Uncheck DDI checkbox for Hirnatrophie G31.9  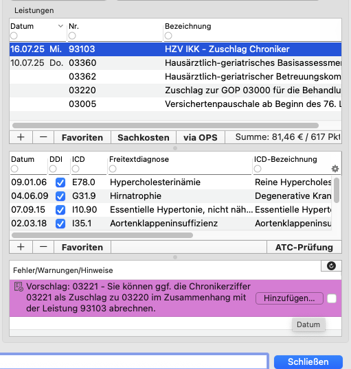[x=60, y=196]
